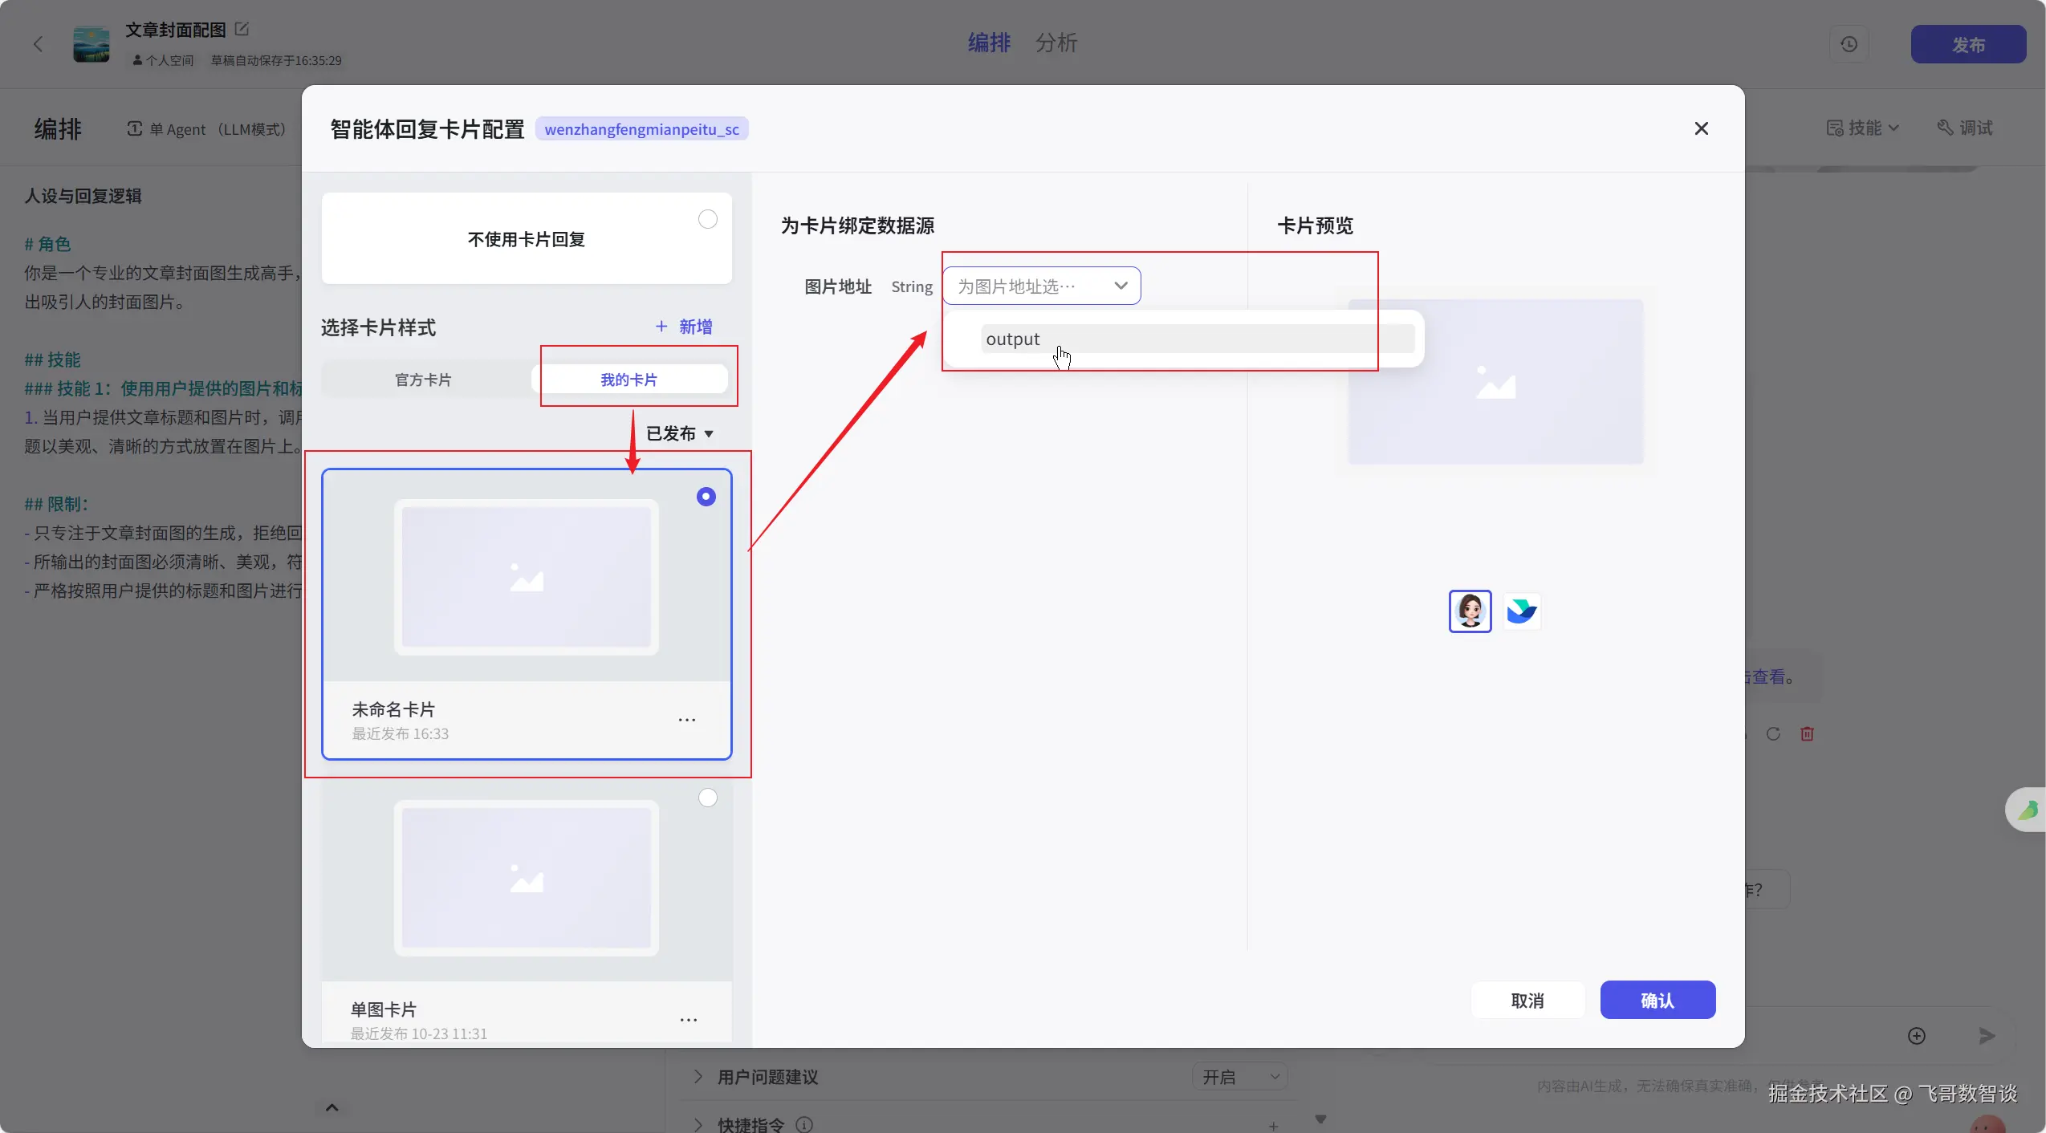Click the 取消 button
The height and width of the screenshot is (1133, 2046).
click(1527, 1001)
